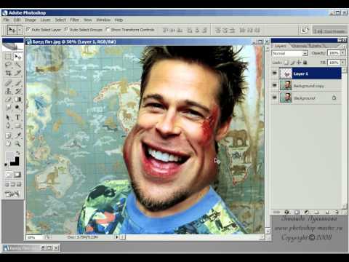
Task: Hide Layer 1 using its eye icon
Action: 275,73
